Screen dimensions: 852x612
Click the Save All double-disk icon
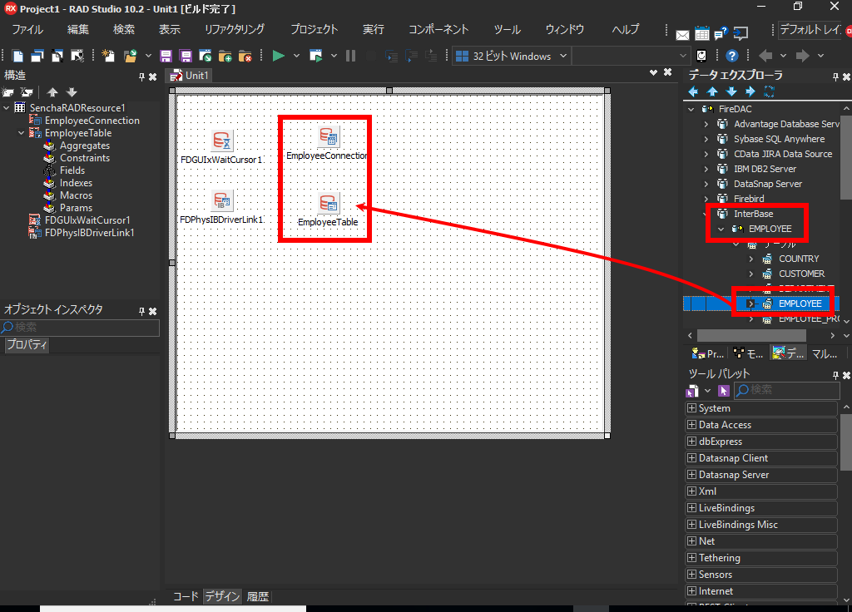(x=186, y=56)
